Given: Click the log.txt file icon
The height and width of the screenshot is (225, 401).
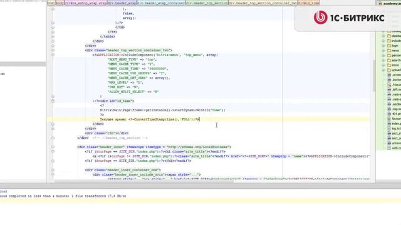Looking at the screenshot, I should point(389,128).
